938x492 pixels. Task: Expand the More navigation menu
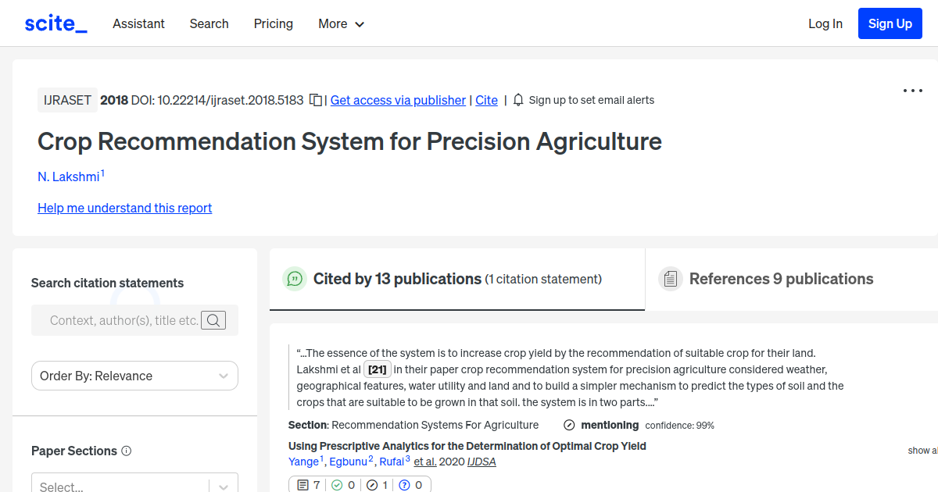341,23
